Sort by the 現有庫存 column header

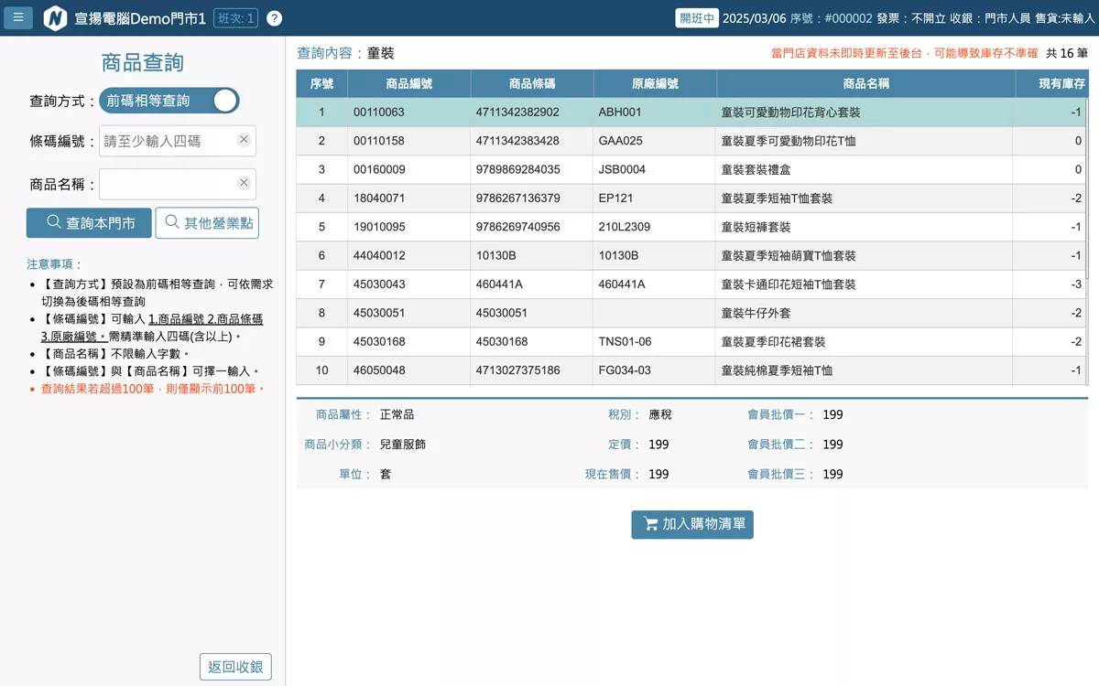click(1052, 84)
